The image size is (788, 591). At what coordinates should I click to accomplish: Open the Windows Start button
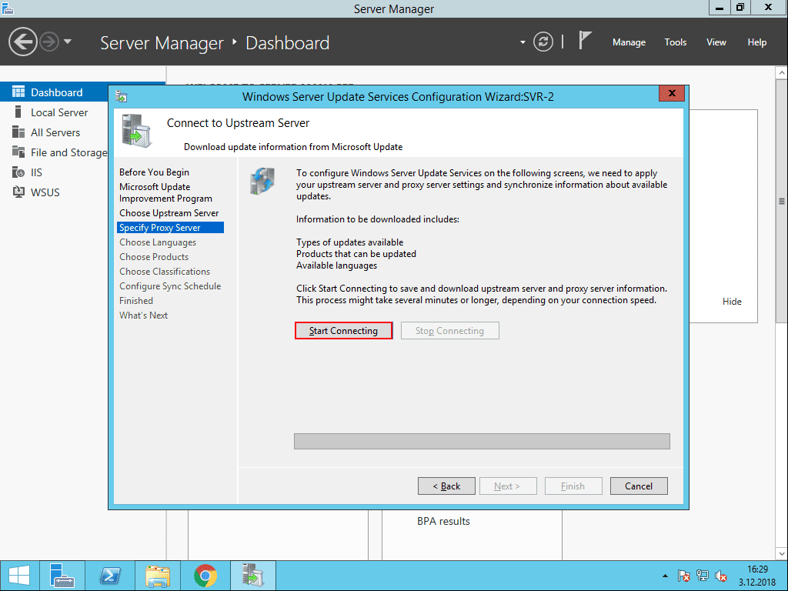point(19,576)
